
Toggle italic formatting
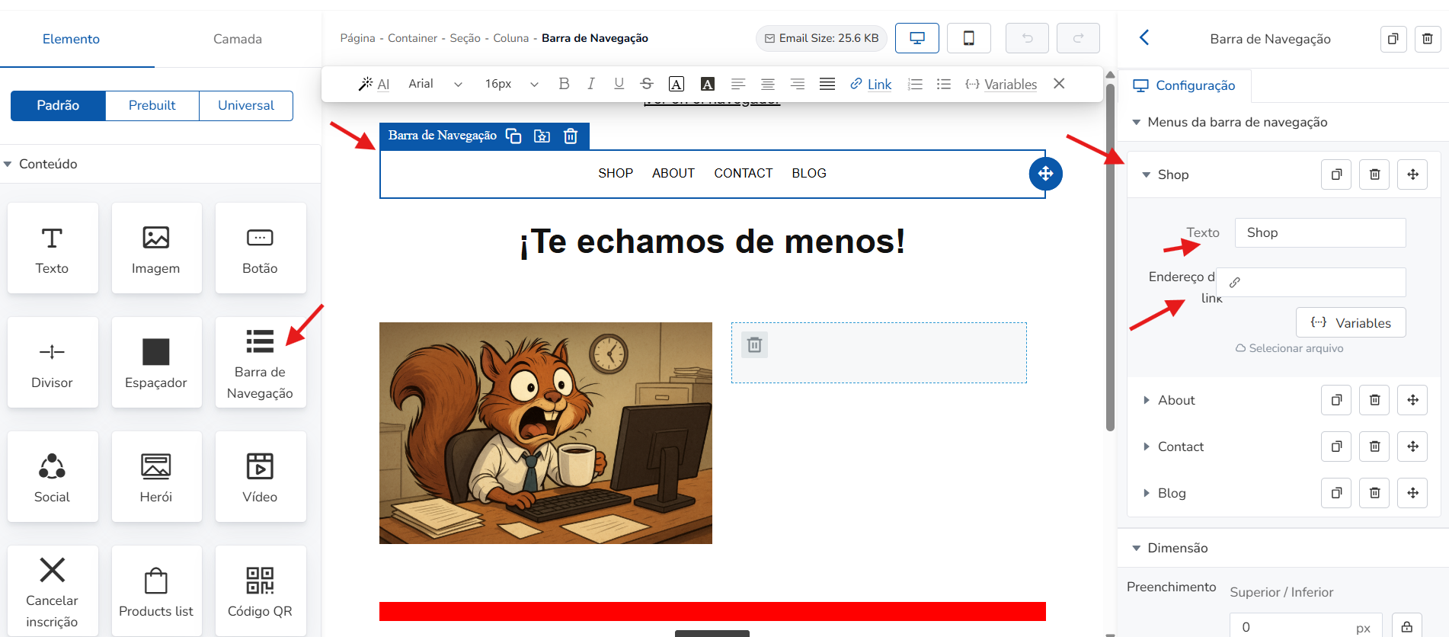point(591,84)
